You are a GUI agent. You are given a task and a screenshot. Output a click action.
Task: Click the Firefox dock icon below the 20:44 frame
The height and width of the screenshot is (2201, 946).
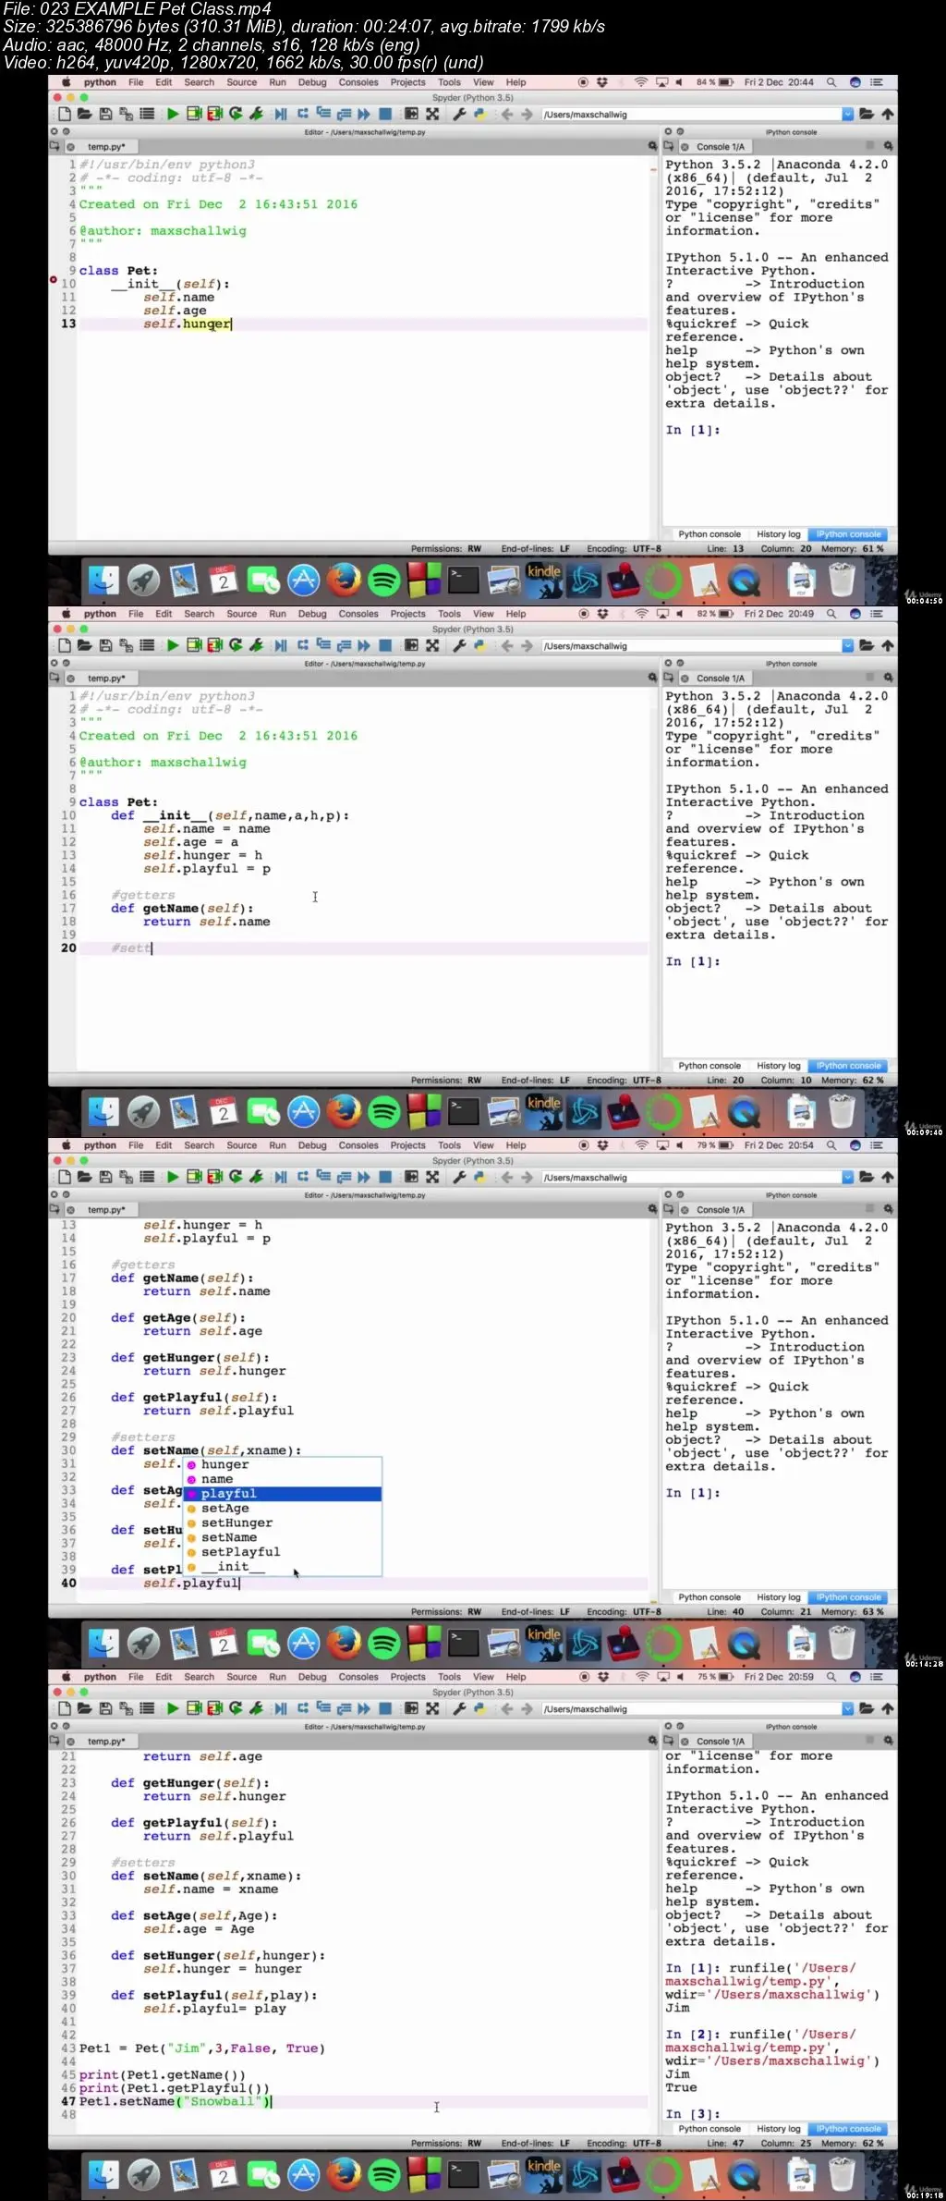tap(344, 581)
